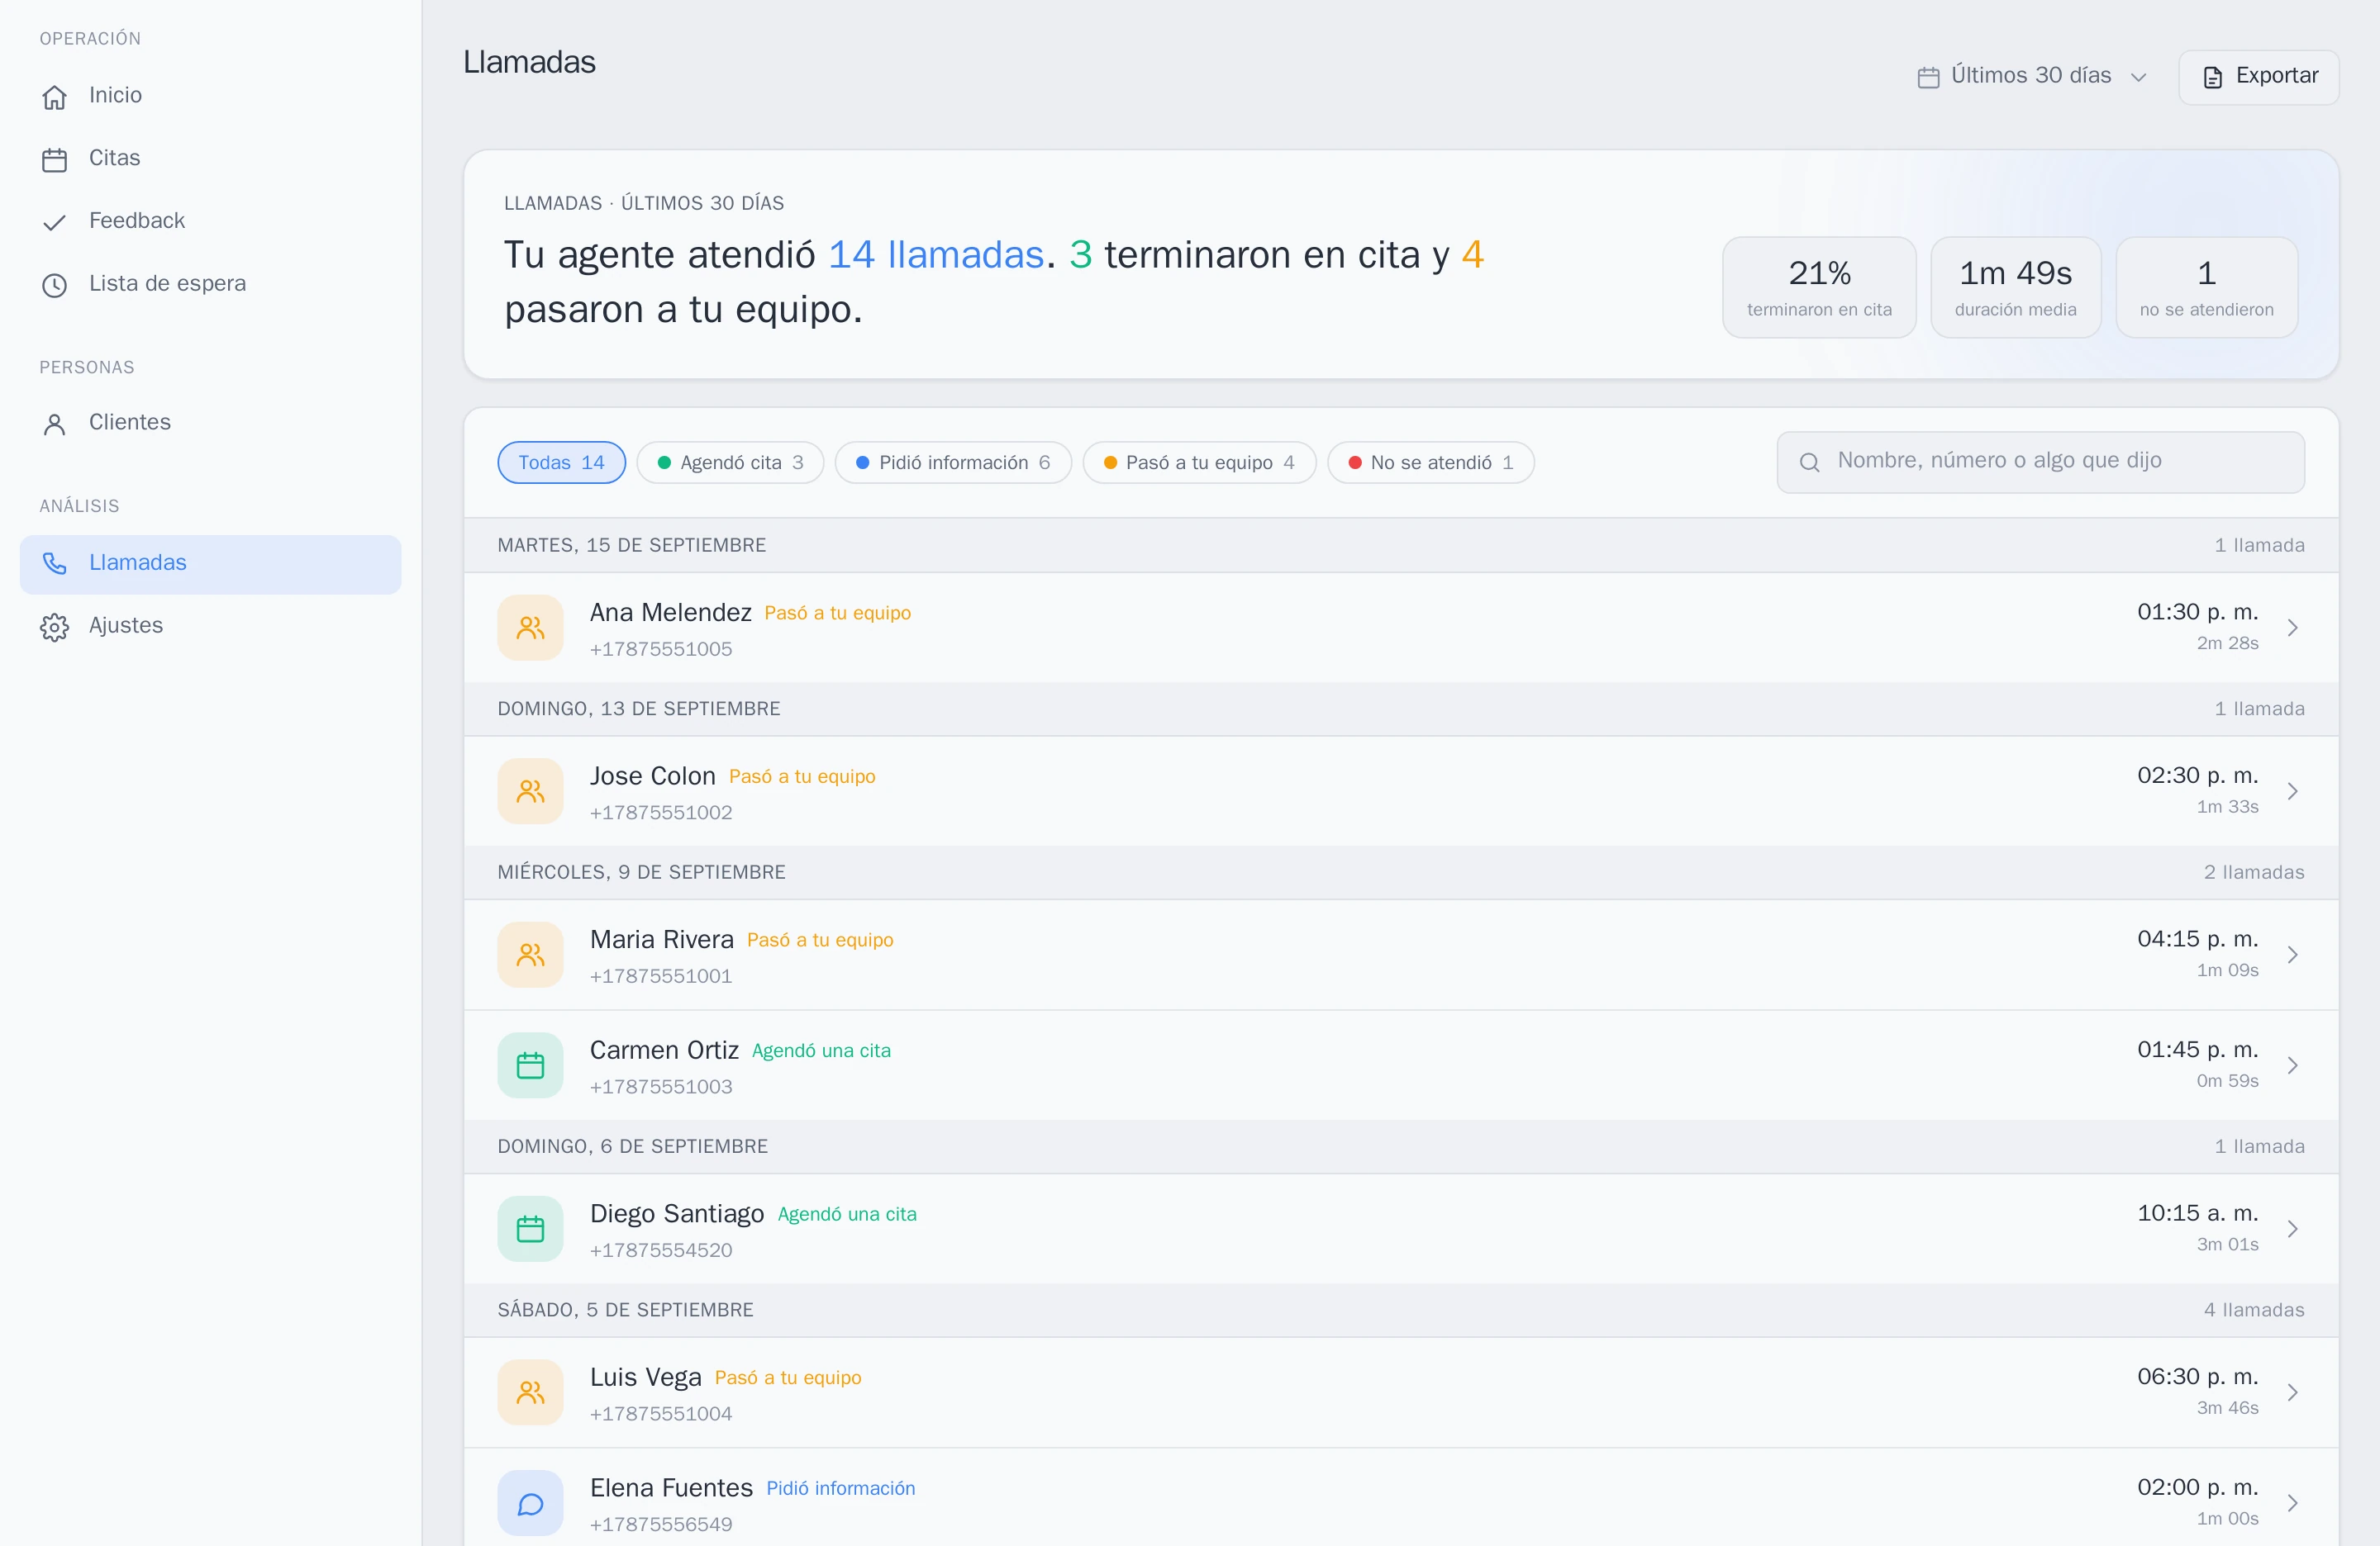Click Ana Melendez's orange team icon
The image size is (2380, 1546).
(x=530, y=628)
